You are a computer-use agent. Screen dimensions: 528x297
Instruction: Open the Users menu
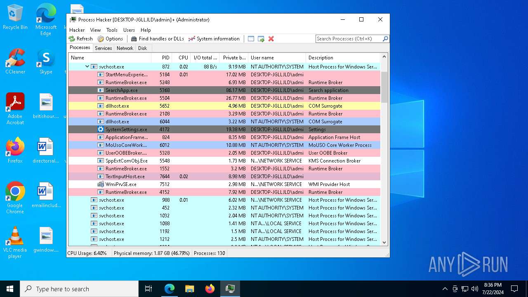coord(129,30)
